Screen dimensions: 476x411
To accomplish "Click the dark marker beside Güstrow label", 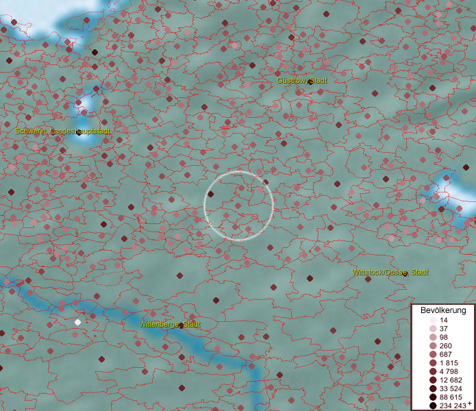I will click(310, 82).
